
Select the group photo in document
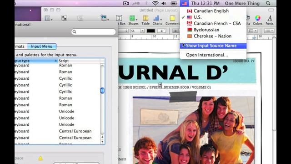194,130
